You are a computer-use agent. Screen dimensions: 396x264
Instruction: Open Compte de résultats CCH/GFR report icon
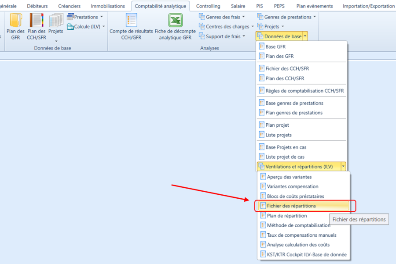[x=131, y=21]
